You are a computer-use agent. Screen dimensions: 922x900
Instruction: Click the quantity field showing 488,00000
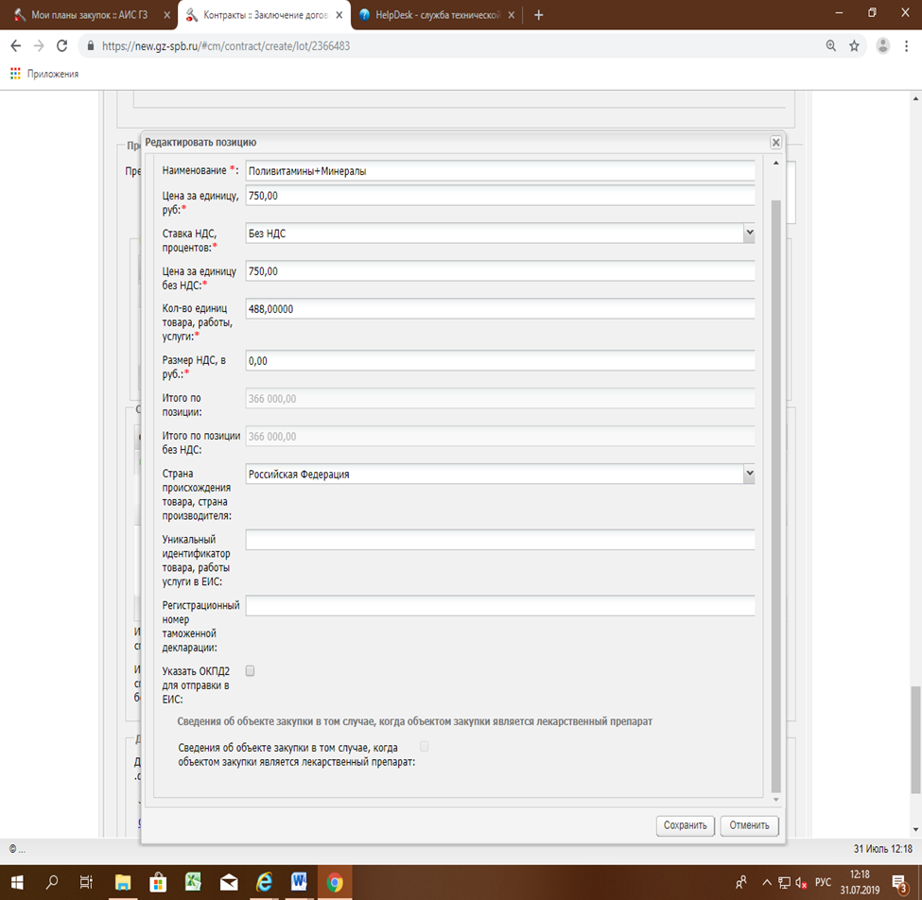500,308
